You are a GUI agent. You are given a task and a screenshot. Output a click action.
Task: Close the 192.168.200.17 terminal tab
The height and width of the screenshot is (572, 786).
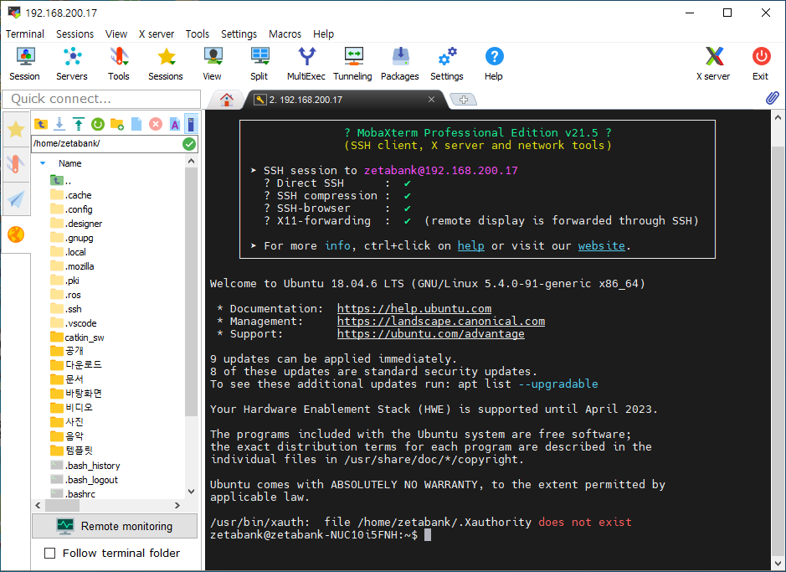tap(431, 100)
